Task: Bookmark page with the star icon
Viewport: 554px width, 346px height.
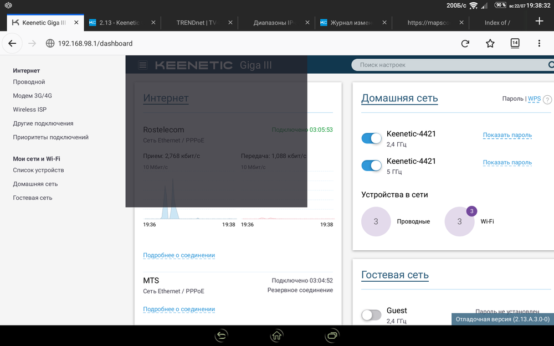Action: pos(490,43)
